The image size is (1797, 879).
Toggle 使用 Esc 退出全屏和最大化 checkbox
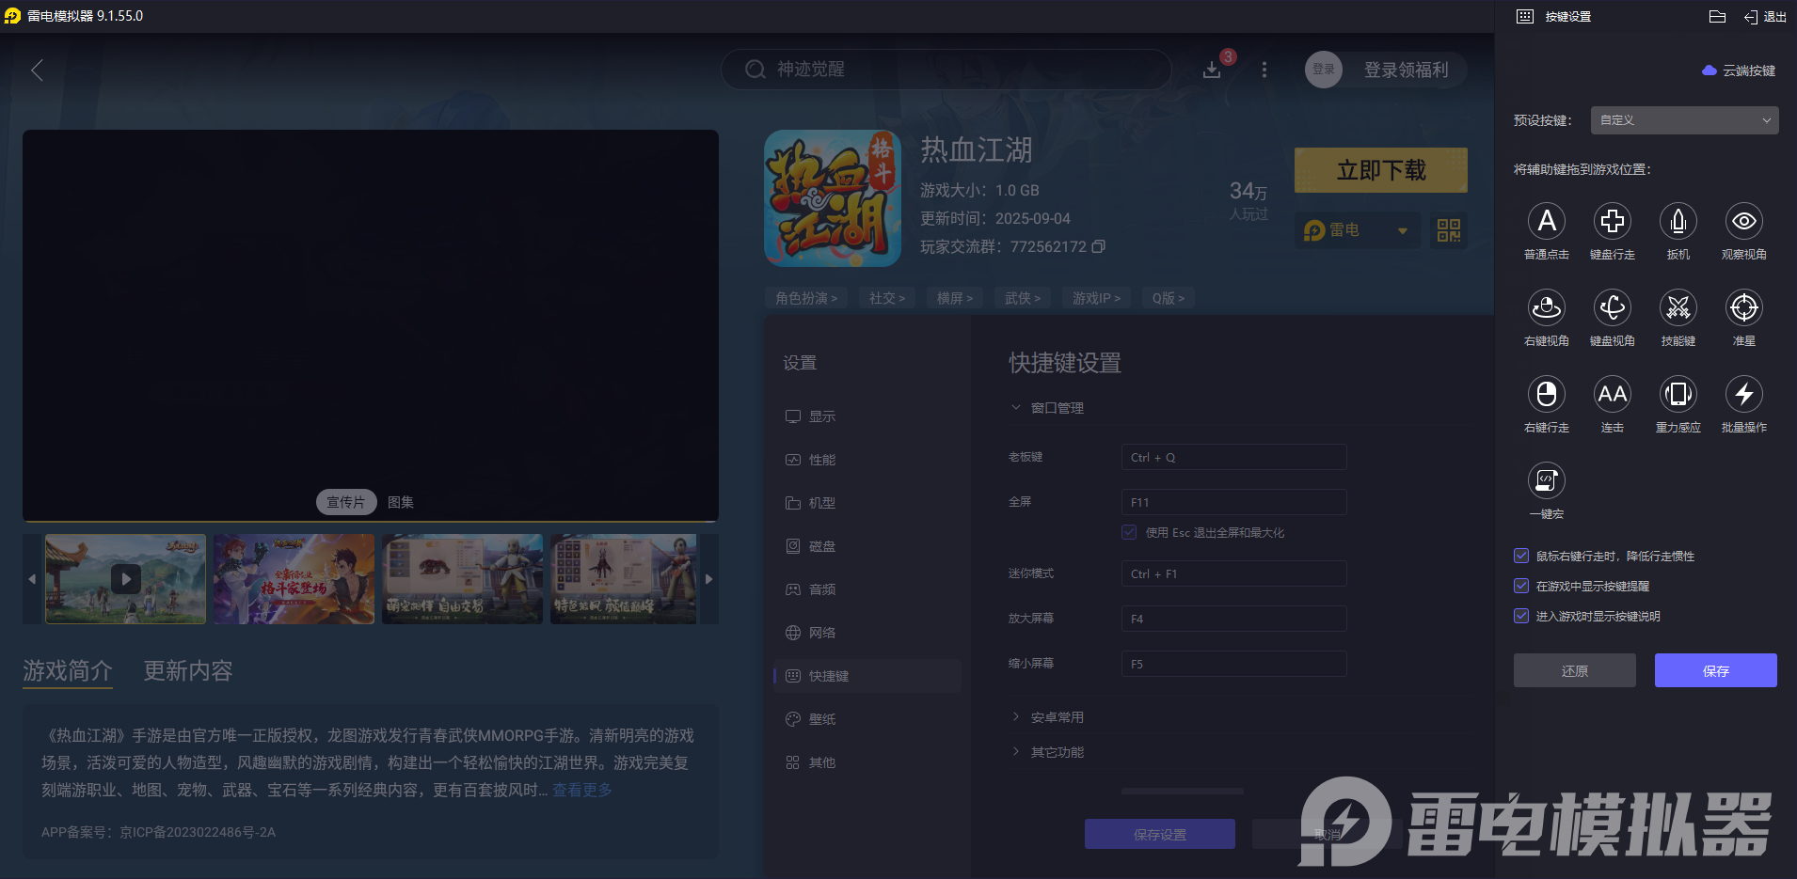pos(1128,532)
